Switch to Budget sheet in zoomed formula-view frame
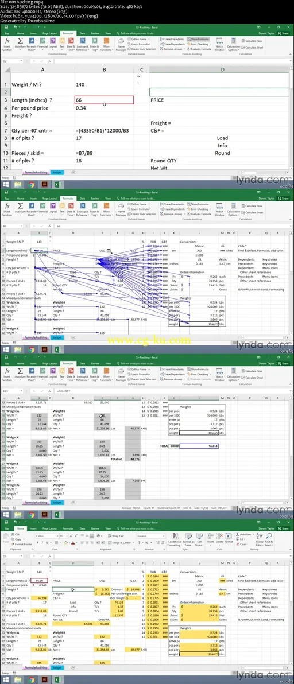Viewport: 294px width, 684px height. pos(57,173)
